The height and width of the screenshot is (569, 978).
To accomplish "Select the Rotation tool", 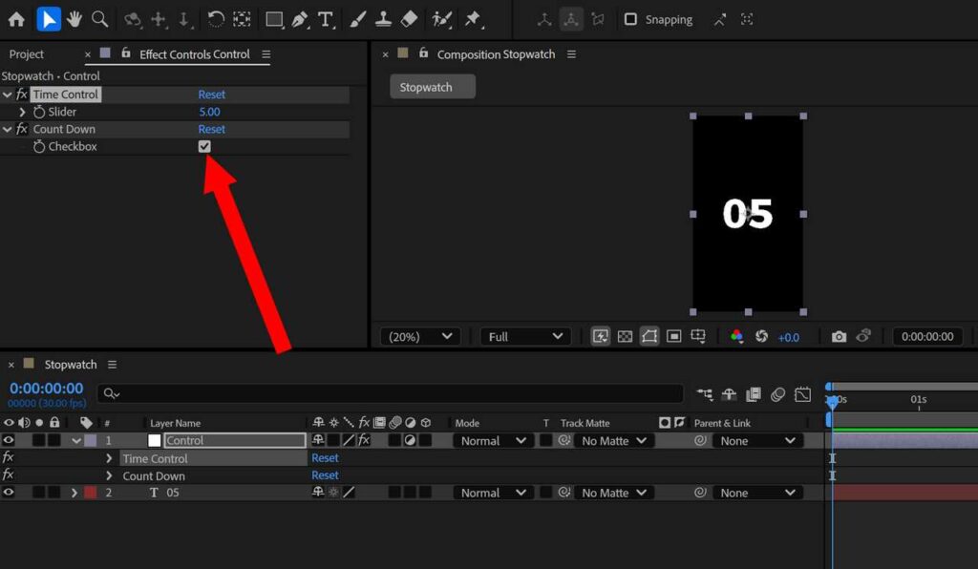I will point(216,19).
